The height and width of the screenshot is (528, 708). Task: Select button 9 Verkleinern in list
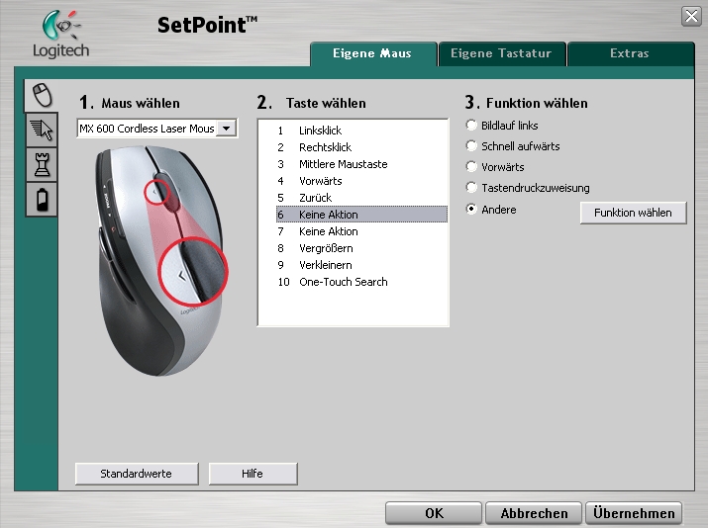click(361, 265)
